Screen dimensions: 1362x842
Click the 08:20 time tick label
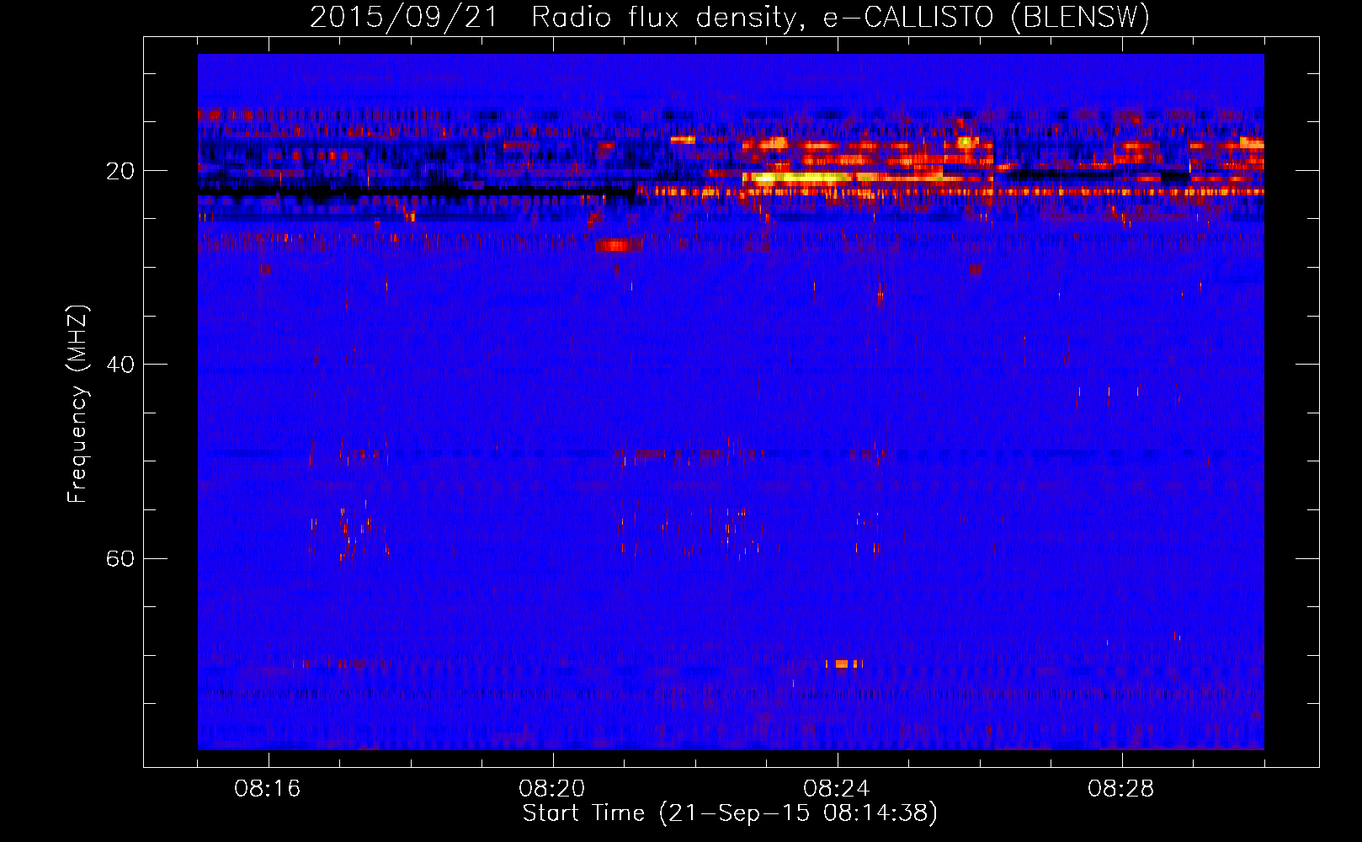pos(552,789)
